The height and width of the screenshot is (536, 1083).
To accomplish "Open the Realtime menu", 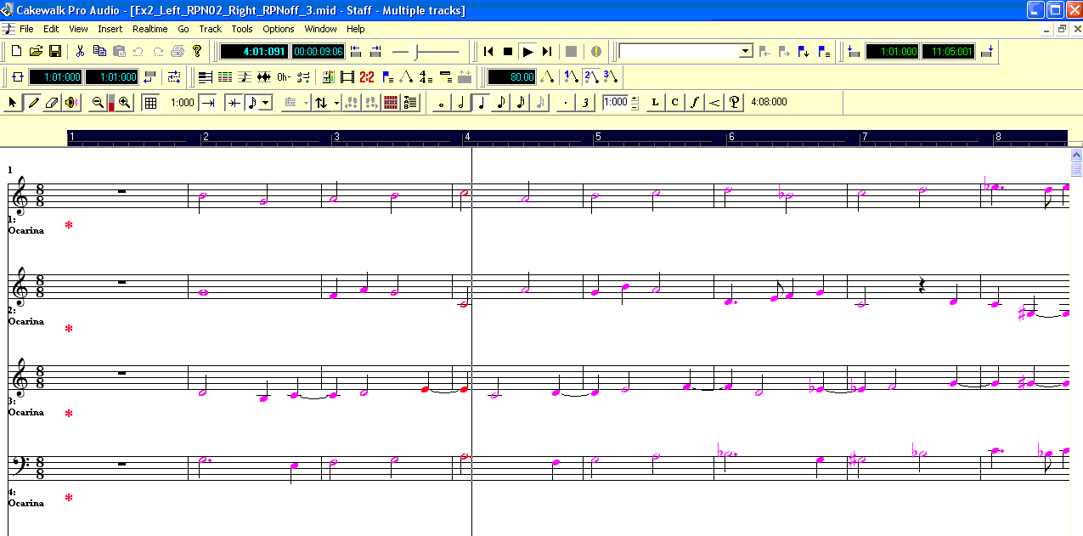I will (150, 29).
